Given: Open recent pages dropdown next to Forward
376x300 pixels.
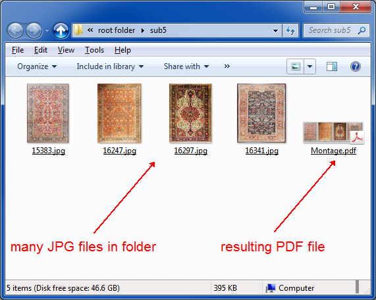Looking at the screenshot, I should tap(47, 31).
